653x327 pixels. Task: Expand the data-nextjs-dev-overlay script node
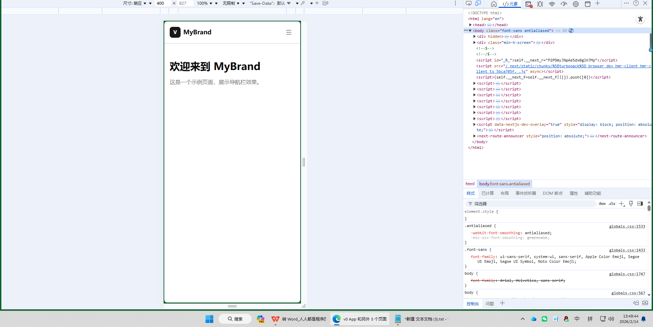[474, 124]
